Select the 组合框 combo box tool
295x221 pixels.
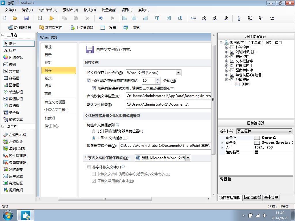[12, 113]
